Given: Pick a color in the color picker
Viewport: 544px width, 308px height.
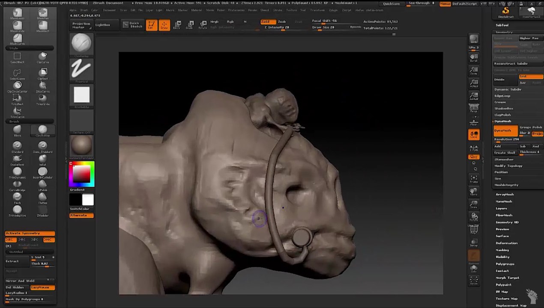Looking at the screenshot, I should click(x=82, y=174).
